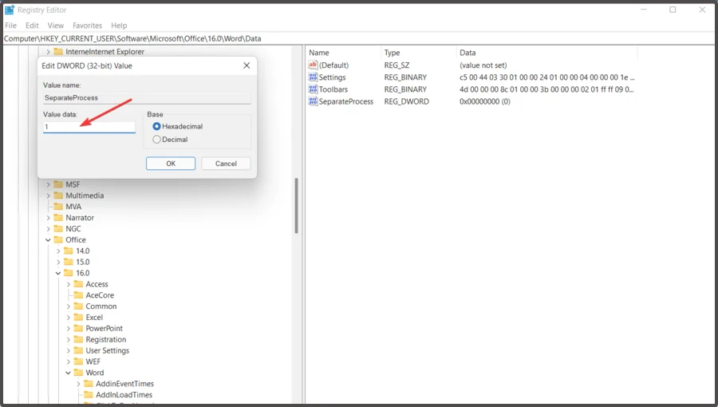Choose the Decimal base radio button
Viewport: 718px width, 407px height.
156,139
